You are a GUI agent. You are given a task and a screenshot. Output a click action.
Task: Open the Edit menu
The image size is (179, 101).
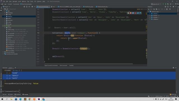7,1
